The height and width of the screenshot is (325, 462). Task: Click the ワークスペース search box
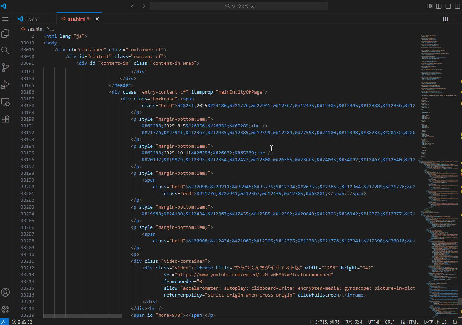pos(239,6)
